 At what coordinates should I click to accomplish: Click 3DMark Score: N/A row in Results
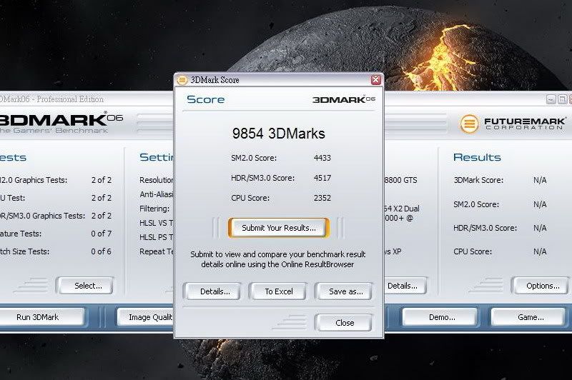500,180
